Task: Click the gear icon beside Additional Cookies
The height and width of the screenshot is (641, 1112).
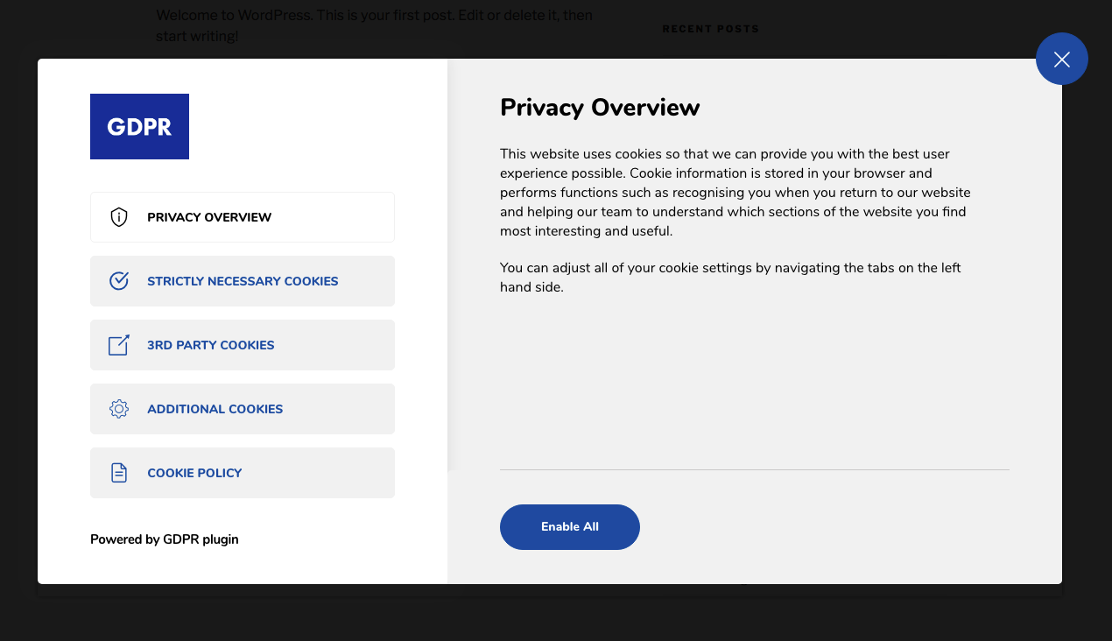Action: coord(119,409)
